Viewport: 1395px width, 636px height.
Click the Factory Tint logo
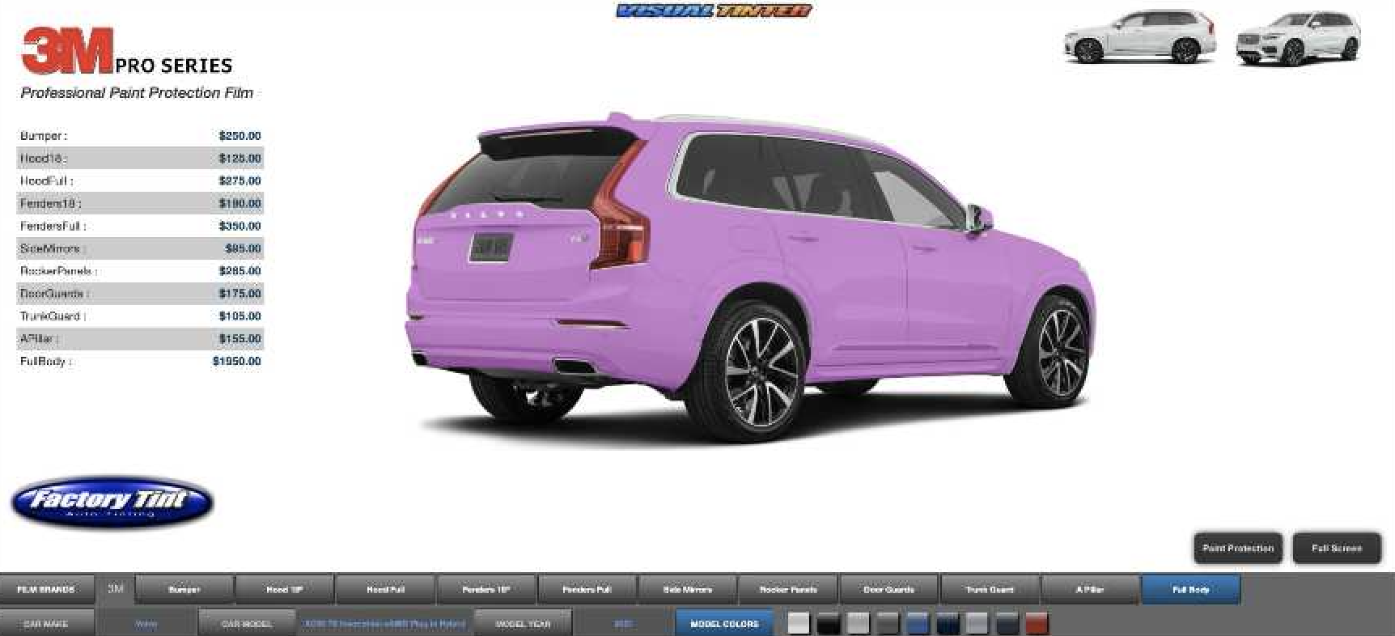coord(112,502)
